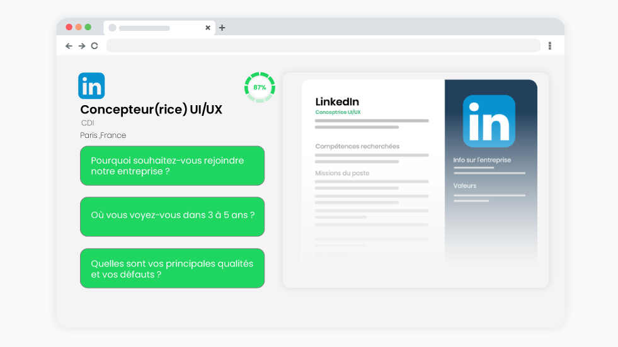
Task: Click the large LinkedIn logo in preview
Action: (489, 121)
